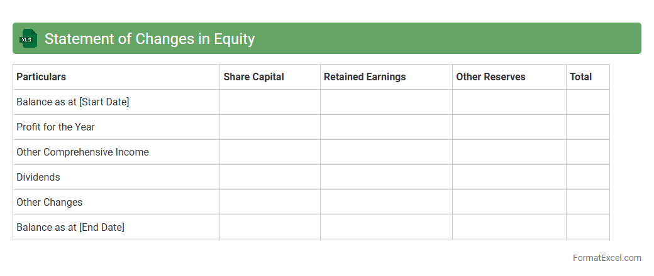Click the Statement of Changes in Equity title

click(x=149, y=39)
